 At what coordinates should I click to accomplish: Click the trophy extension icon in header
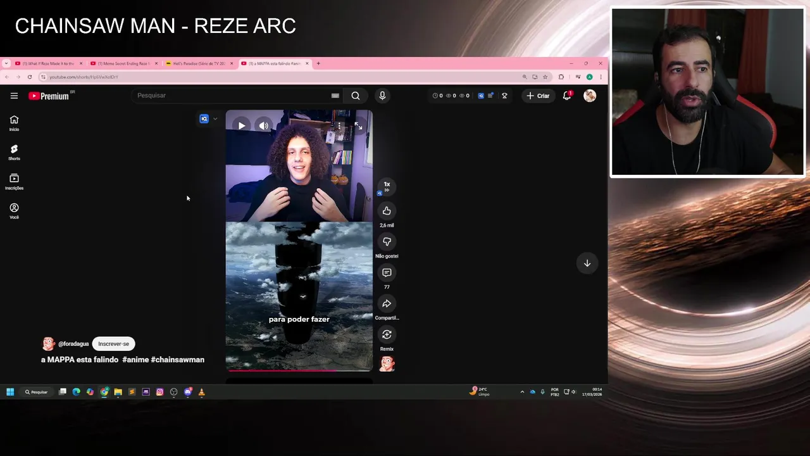click(504, 96)
